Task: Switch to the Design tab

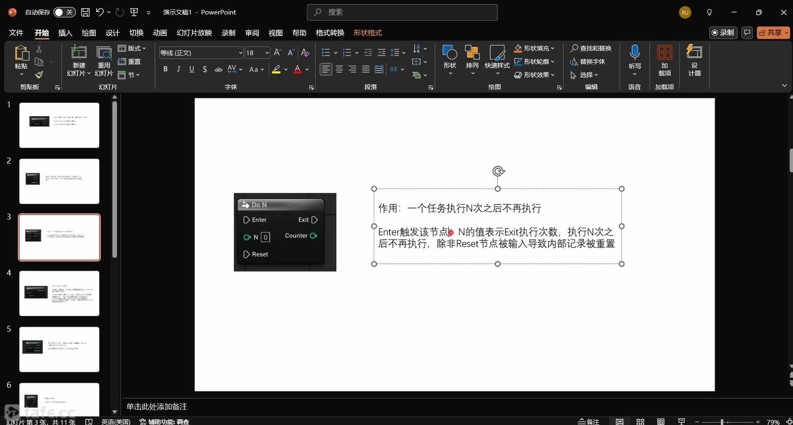Action: [x=112, y=33]
